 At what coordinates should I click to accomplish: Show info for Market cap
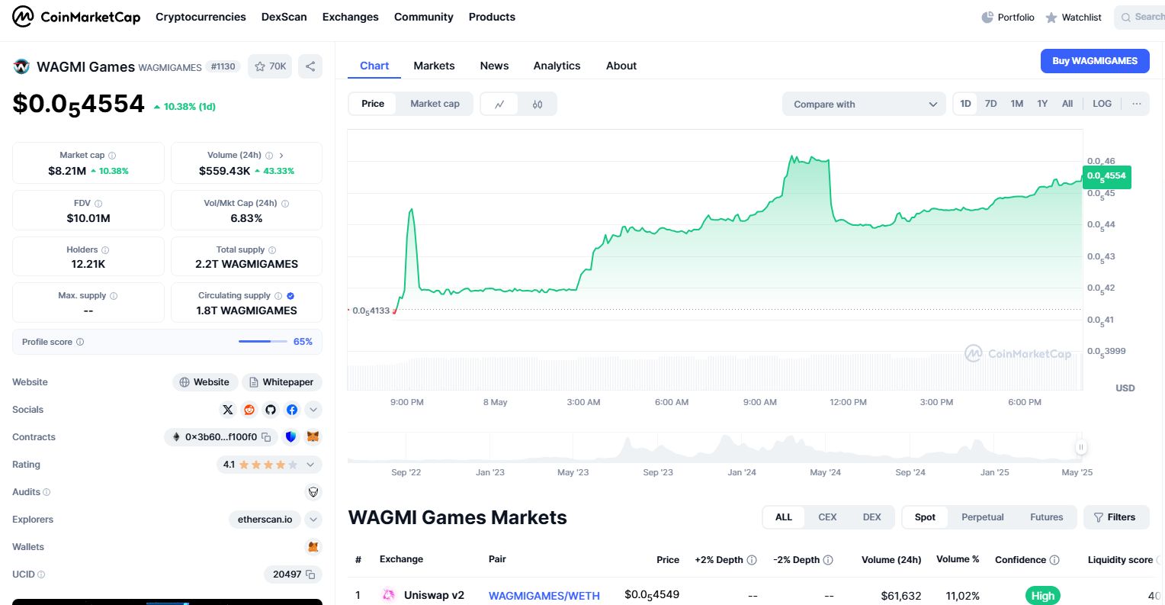point(112,155)
